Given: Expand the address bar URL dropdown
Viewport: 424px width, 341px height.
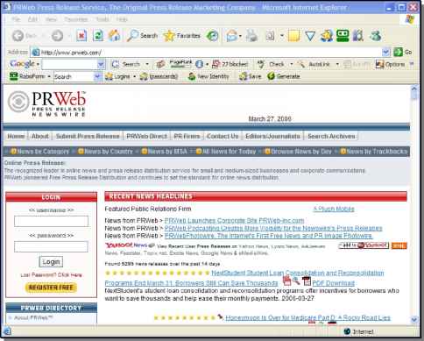Looking at the screenshot, I should coord(385,53).
